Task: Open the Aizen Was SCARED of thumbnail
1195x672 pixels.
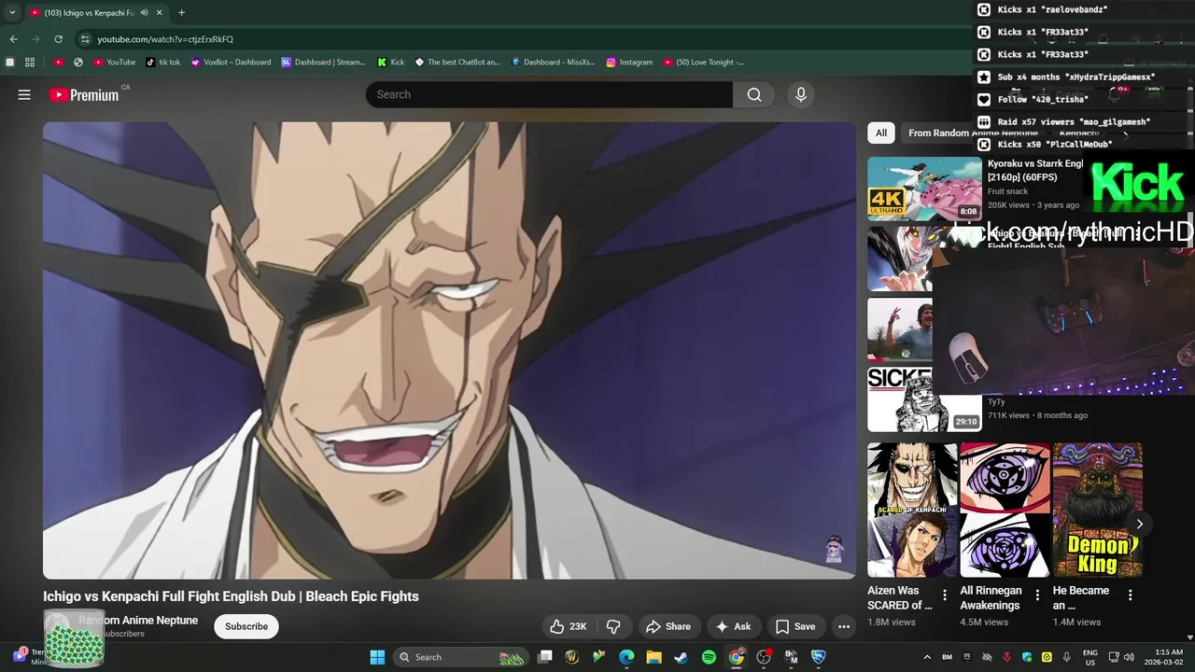Action: (x=912, y=510)
